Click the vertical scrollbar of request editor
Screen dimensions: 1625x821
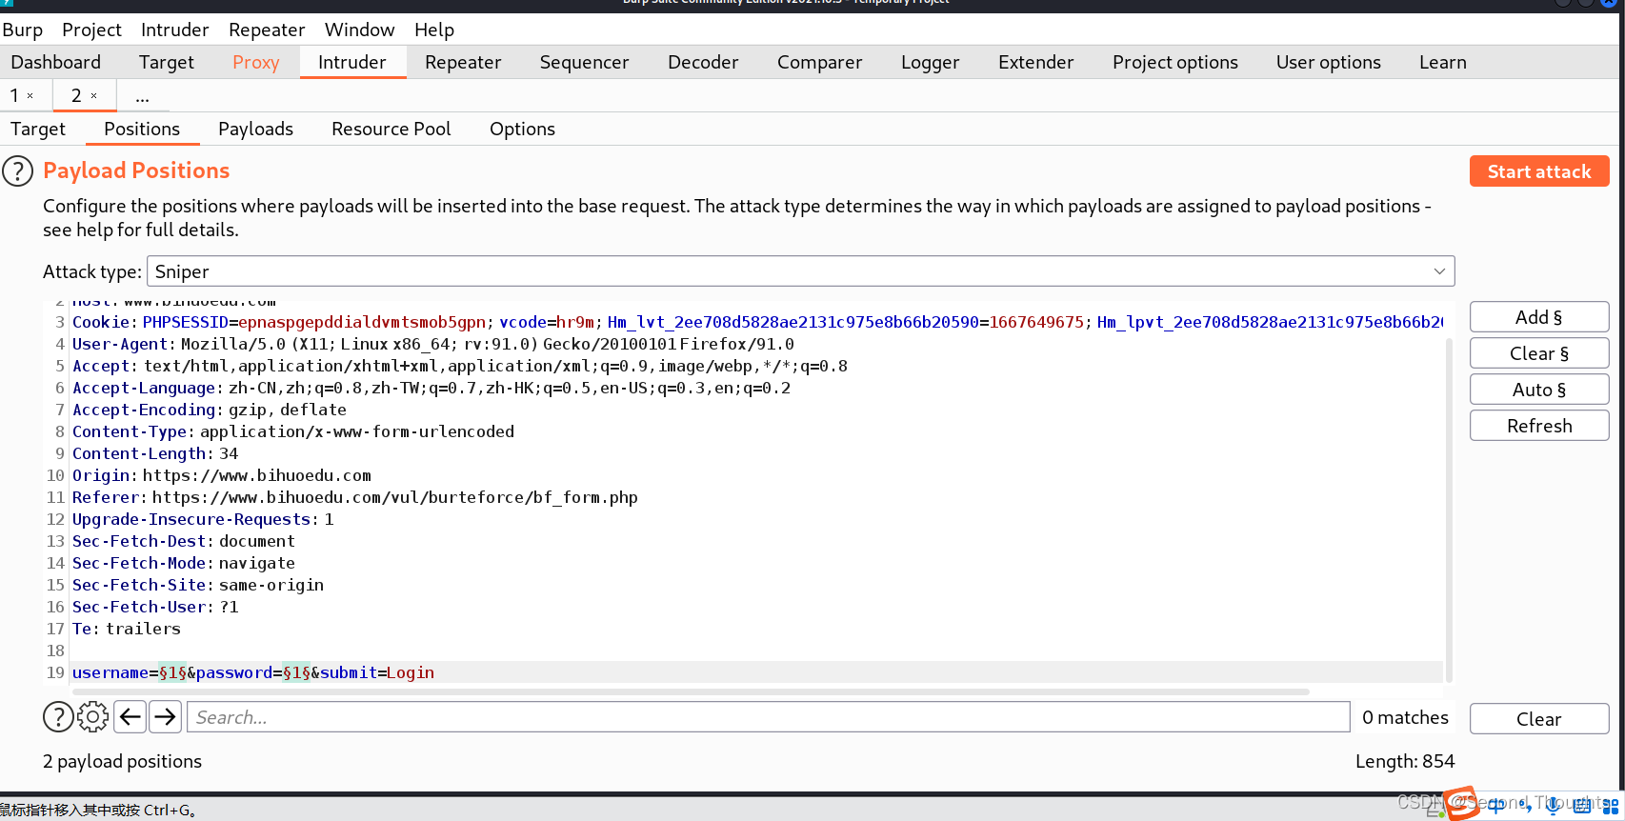1449,510
